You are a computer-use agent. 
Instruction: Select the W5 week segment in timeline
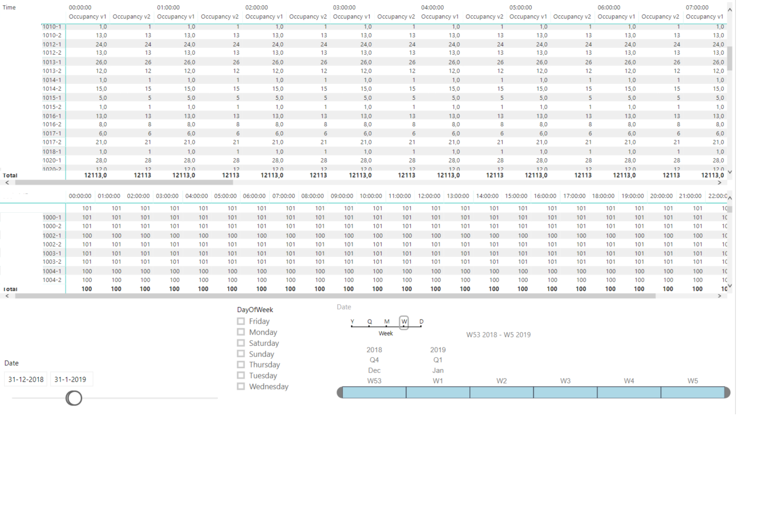[693, 393]
